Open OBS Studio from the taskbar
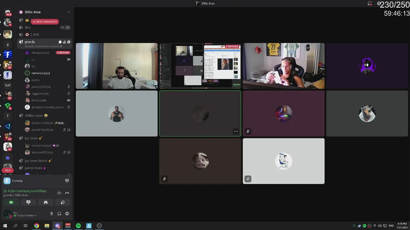The height and width of the screenshot is (230, 410). (99, 226)
